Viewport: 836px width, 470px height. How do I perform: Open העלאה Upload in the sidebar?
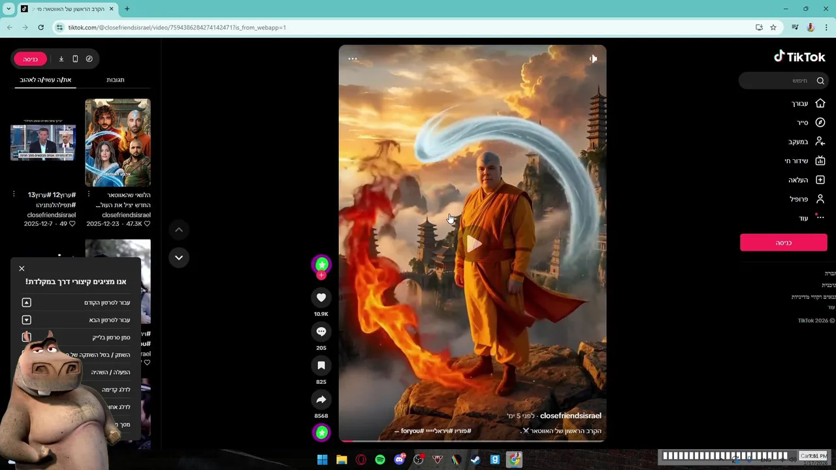click(x=807, y=180)
